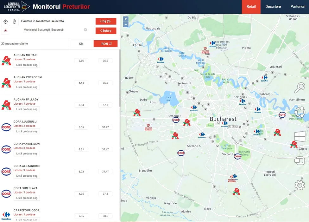Clear the Municipiul București location field
The height and width of the screenshot is (222, 309).
[85, 30]
